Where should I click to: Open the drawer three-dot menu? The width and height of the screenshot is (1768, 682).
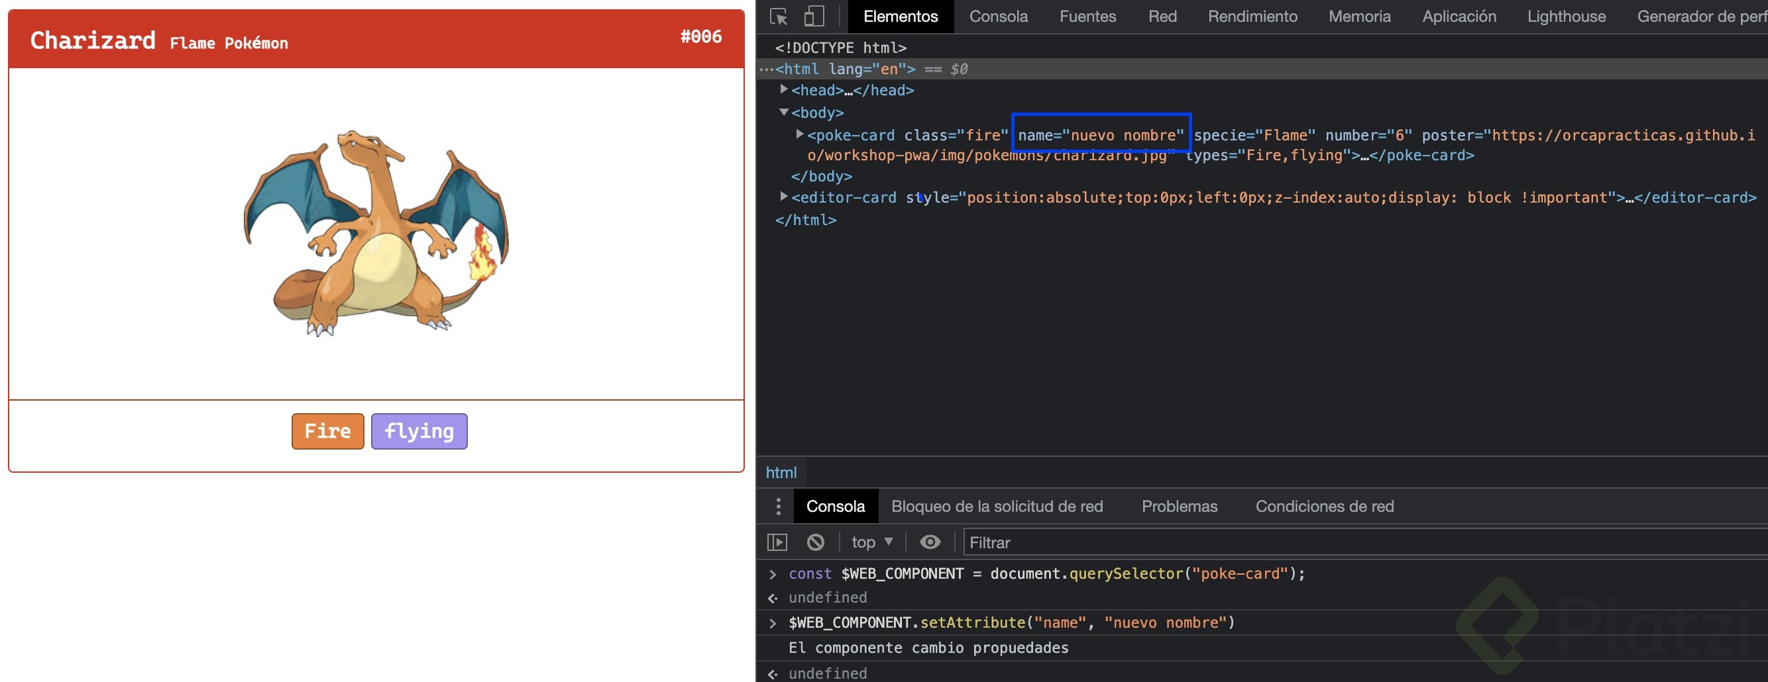(x=777, y=507)
